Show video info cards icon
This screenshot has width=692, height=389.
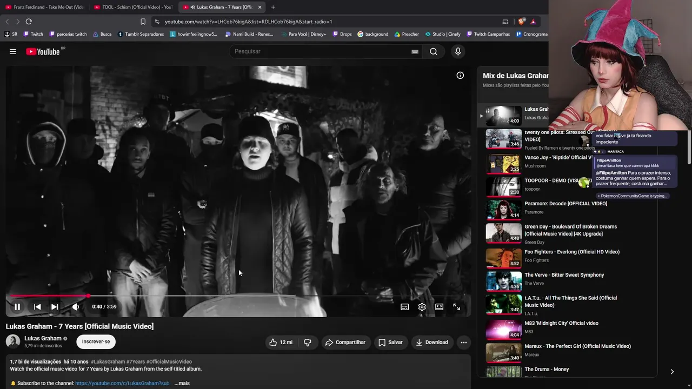460,76
